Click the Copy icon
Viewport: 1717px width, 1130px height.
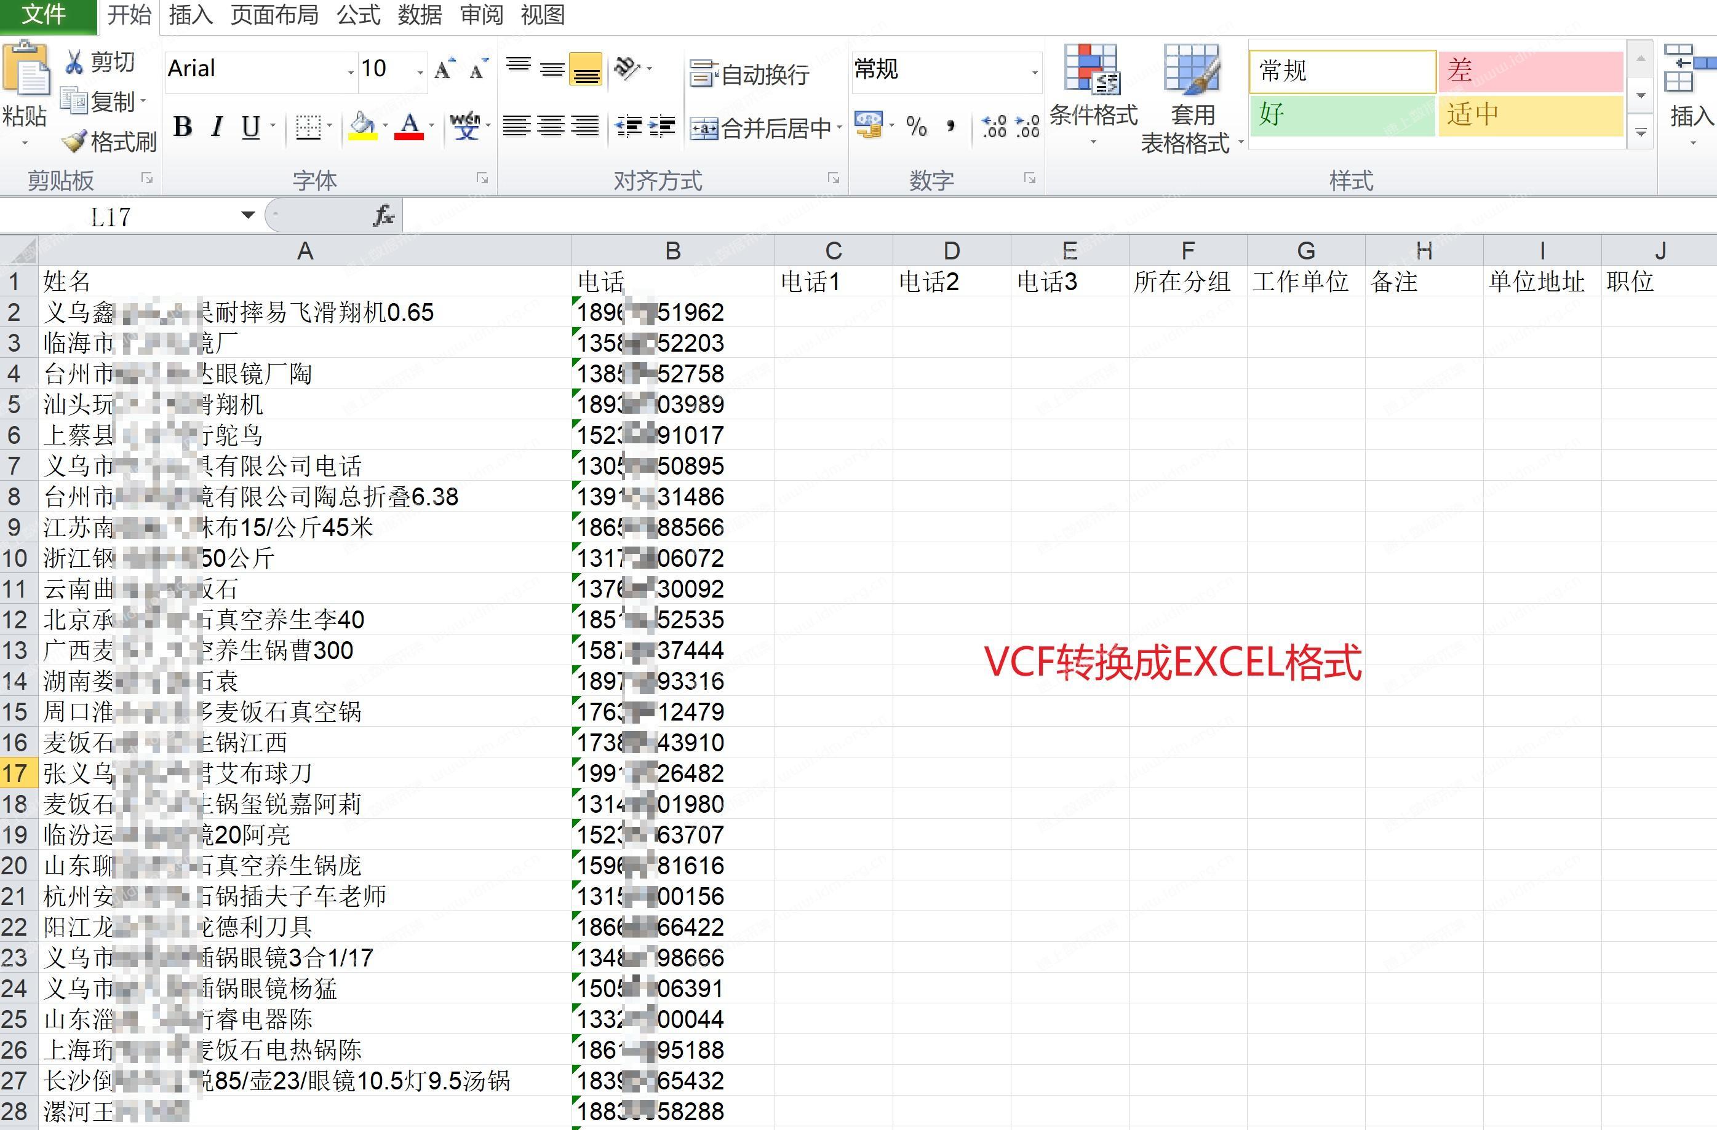(x=74, y=101)
